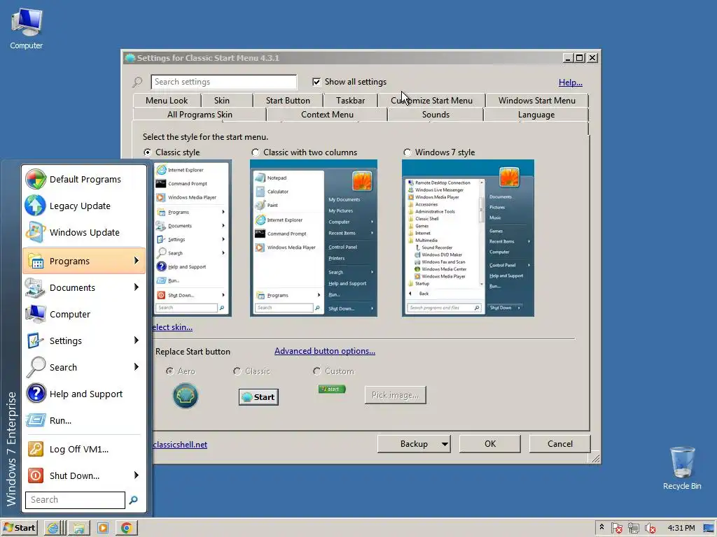Screen dimensions: 717x537
Task: Click the Aero shell start button image
Action: tap(186, 396)
